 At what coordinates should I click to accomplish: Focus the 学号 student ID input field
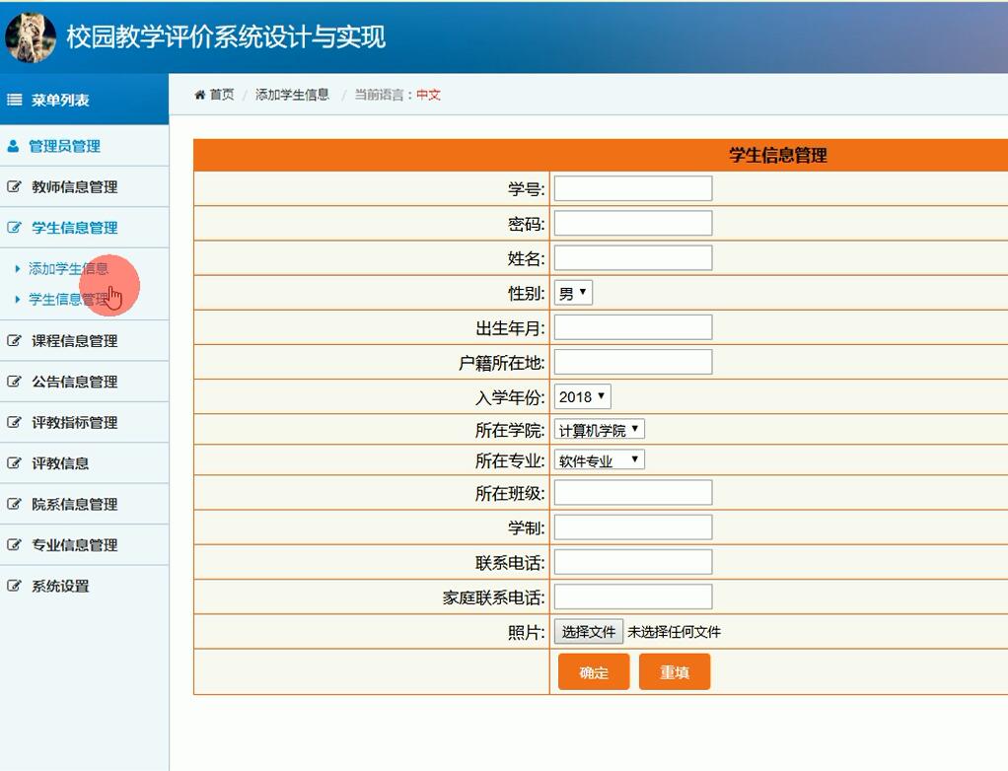point(632,188)
